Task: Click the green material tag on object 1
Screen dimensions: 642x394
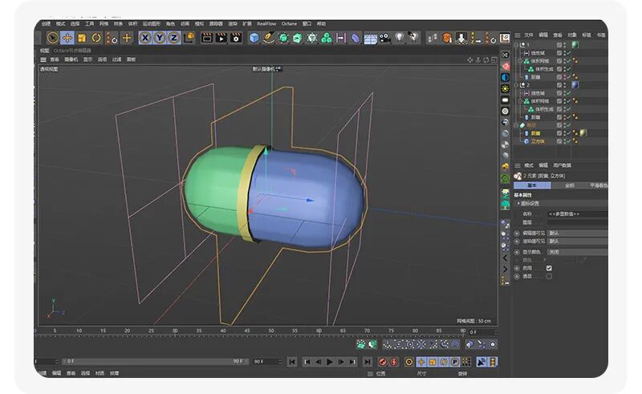Action: 575,45
